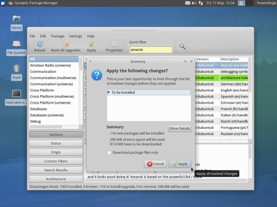This screenshot has width=277, height=207.
Task: Open the Properties gear icon
Action: tap(114, 44)
